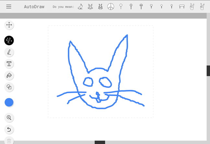210x144 pixels.
Task: Open the blue color picker
Action: (x=9, y=102)
